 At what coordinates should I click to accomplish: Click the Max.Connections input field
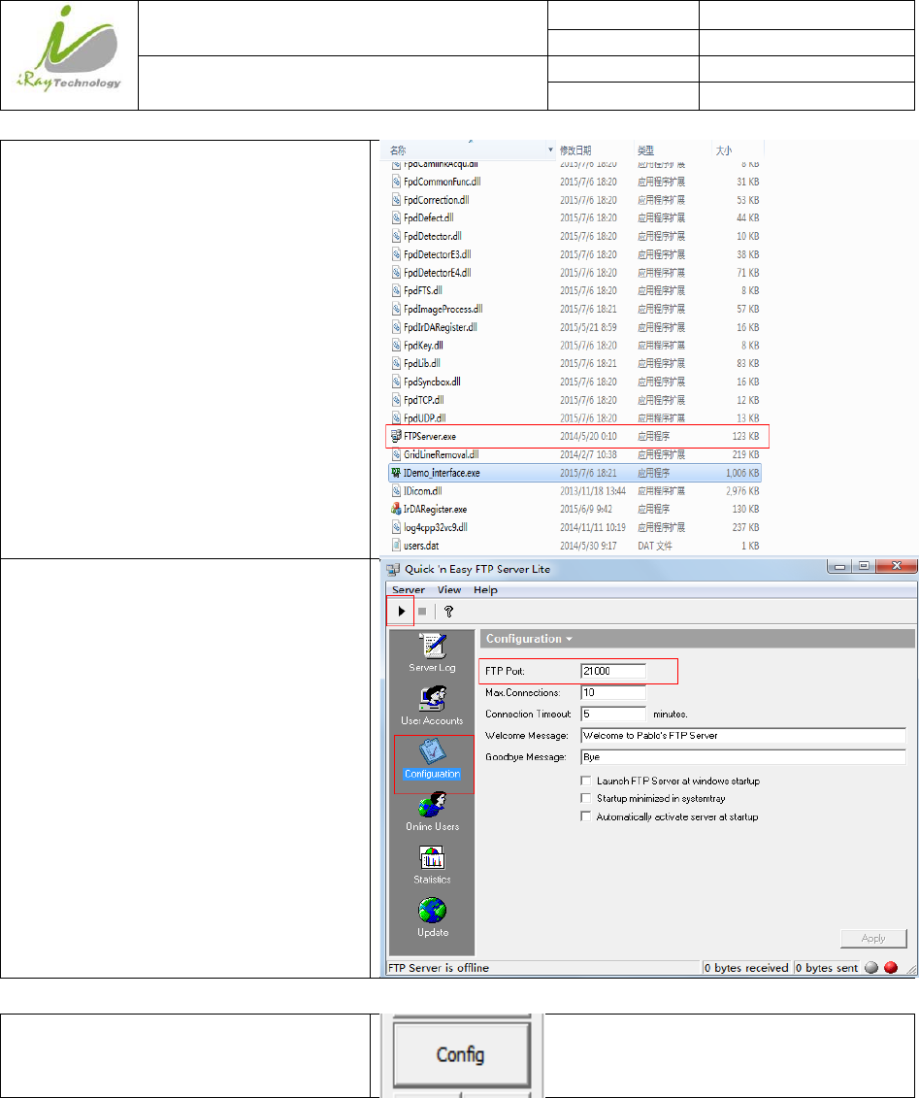(613, 692)
